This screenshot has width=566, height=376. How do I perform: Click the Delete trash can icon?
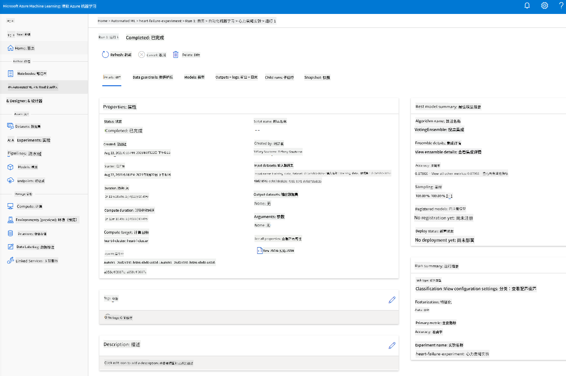(x=175, y=54)
